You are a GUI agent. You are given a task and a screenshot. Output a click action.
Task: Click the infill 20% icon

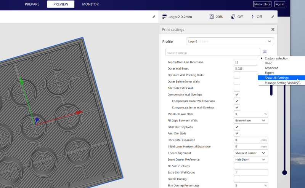(212, 17)
